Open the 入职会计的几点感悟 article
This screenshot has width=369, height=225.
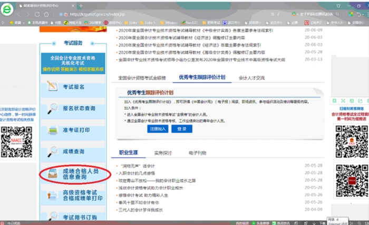click(139, 173)
